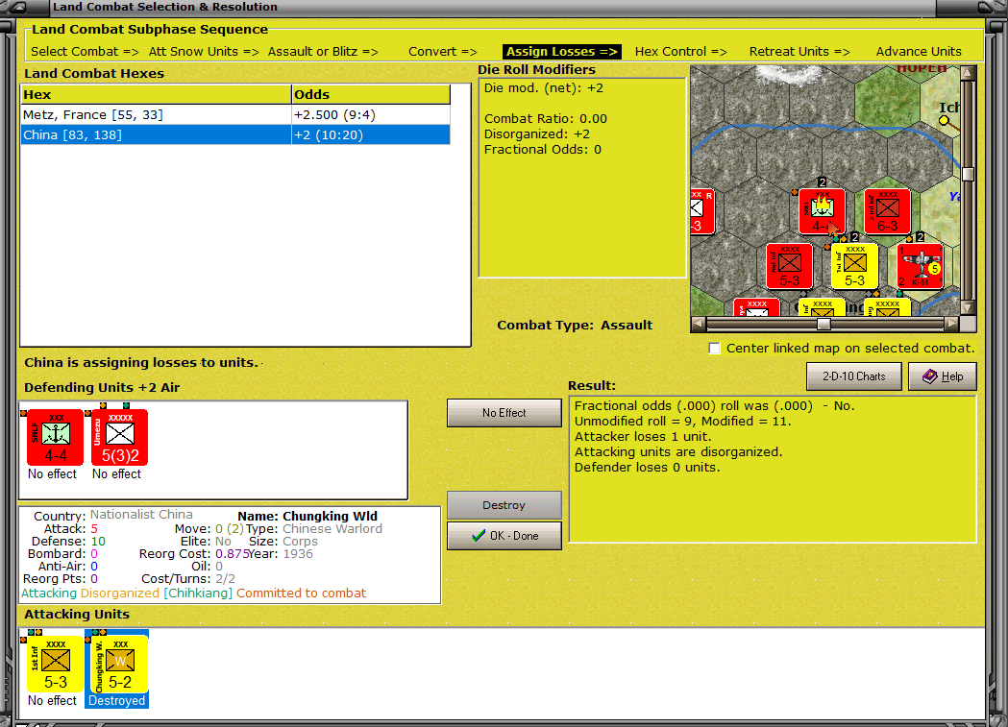The width and height of the screenshot is (1008, 727).
Task: Open Help
Action: click(x=943, y=376)
